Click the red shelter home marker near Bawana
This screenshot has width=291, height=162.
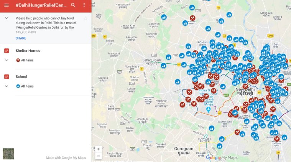point(192,18)
